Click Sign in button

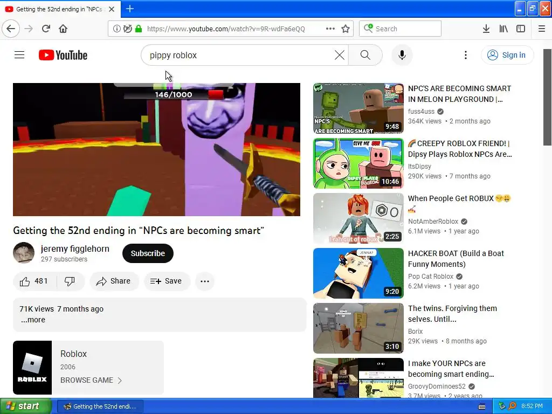click(x=507, y=55)
